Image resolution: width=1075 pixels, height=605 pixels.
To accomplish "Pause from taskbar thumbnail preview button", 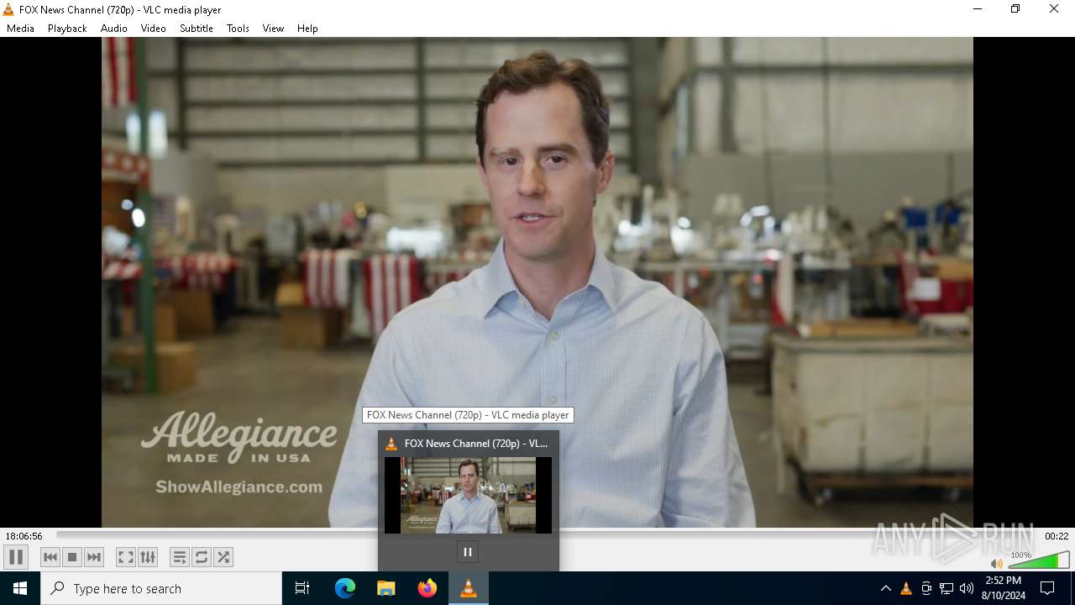I will pyautogui.click(x=468, y=552).
